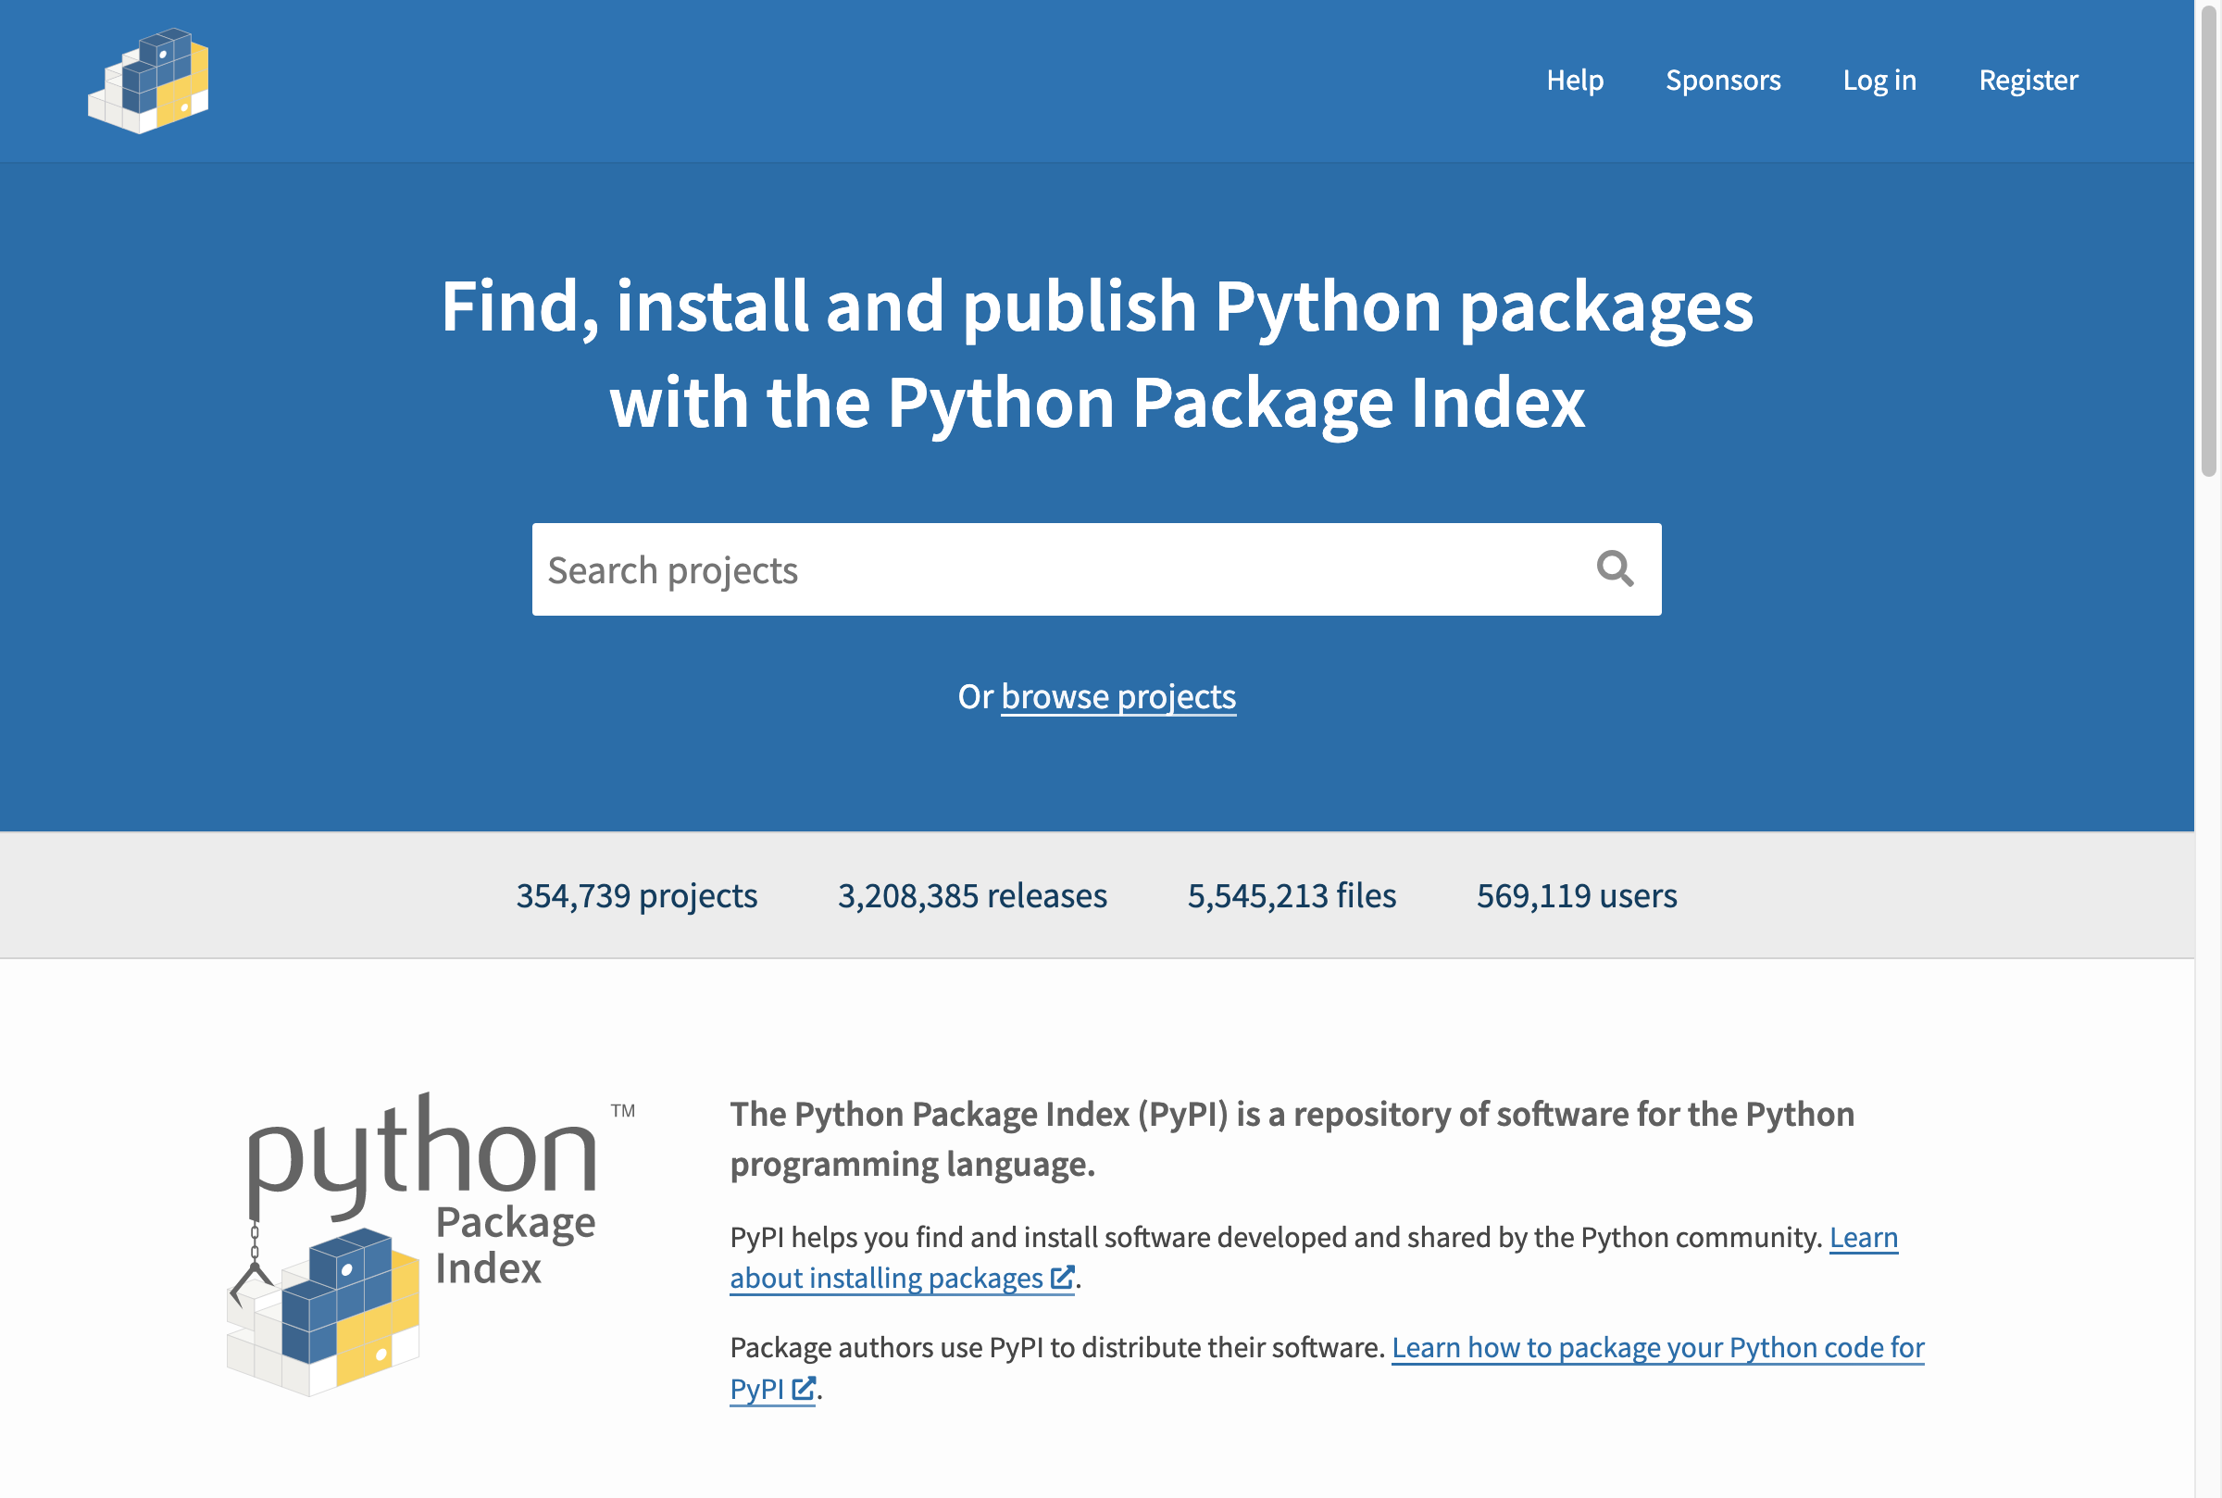Click the magnifying glass search icon
Image resolution: width=2222 pixels, height=1498 pixels.
point(1615,569)
